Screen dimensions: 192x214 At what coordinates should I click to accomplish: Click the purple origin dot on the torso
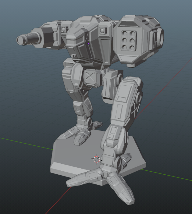coord(88,44)
